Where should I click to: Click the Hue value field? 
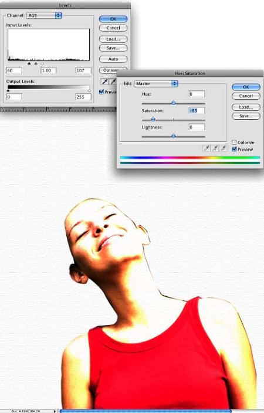(x=197, y=94)
